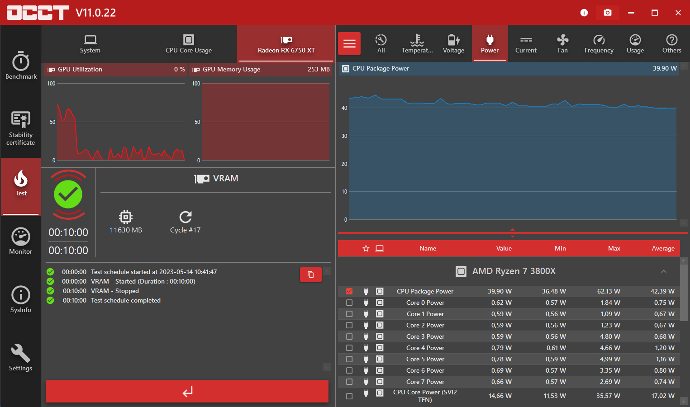The height and width of the screenshot is (407, 690).
Task: Show Others sensor category
Action: pos(671,43)
